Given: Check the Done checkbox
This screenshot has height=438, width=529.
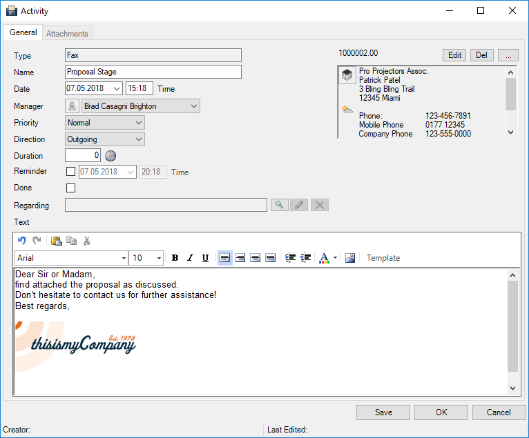Looking at the screenshot, I should tap(70, 188).
